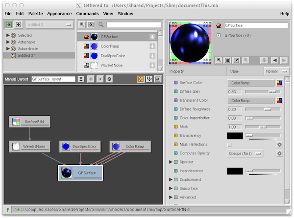Click the color icon next to Surface Color

pos(279,83)
